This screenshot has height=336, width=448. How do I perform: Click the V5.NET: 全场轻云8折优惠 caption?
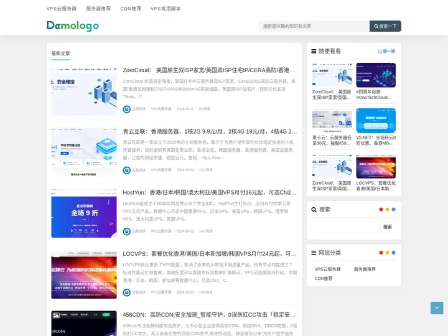376,140
